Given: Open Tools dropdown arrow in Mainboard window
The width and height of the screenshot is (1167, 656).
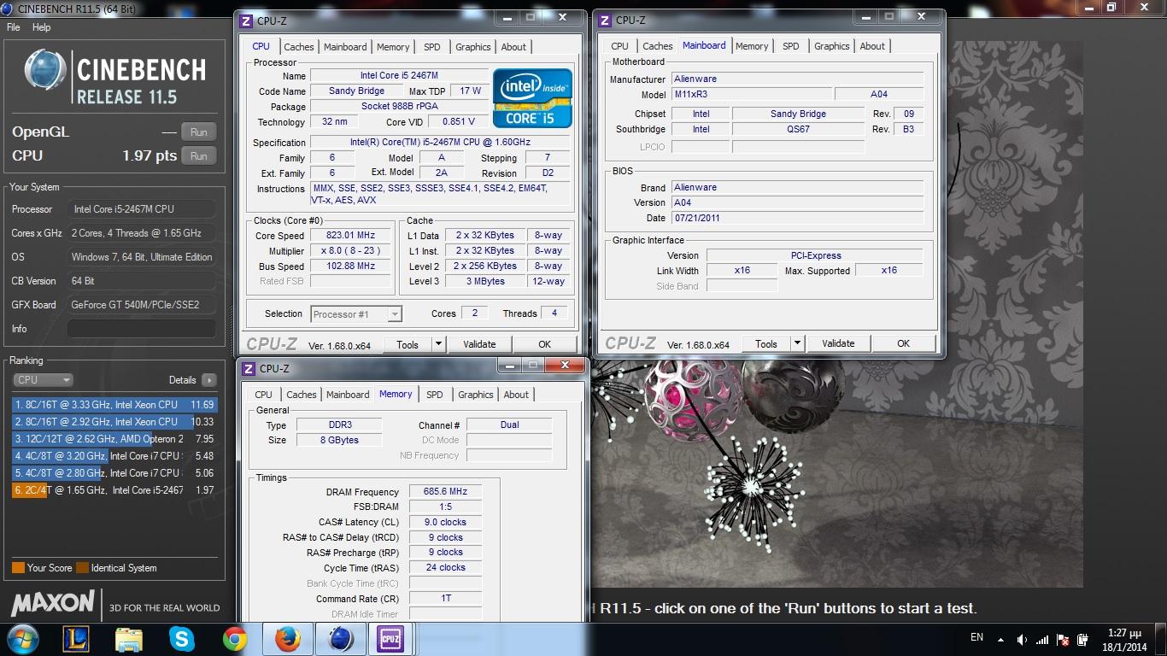Looking at the screenshot, I should point(797,343).
